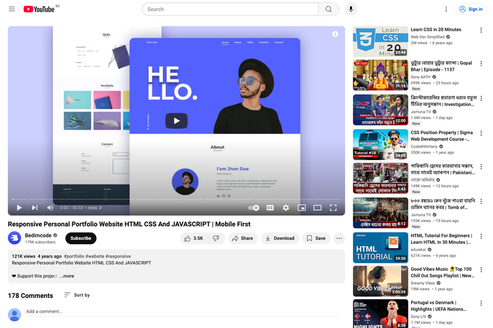The height and width of the screenshot is (328, 493).
Task: Open the hamburger guide menu
Action: coord(12,9)
